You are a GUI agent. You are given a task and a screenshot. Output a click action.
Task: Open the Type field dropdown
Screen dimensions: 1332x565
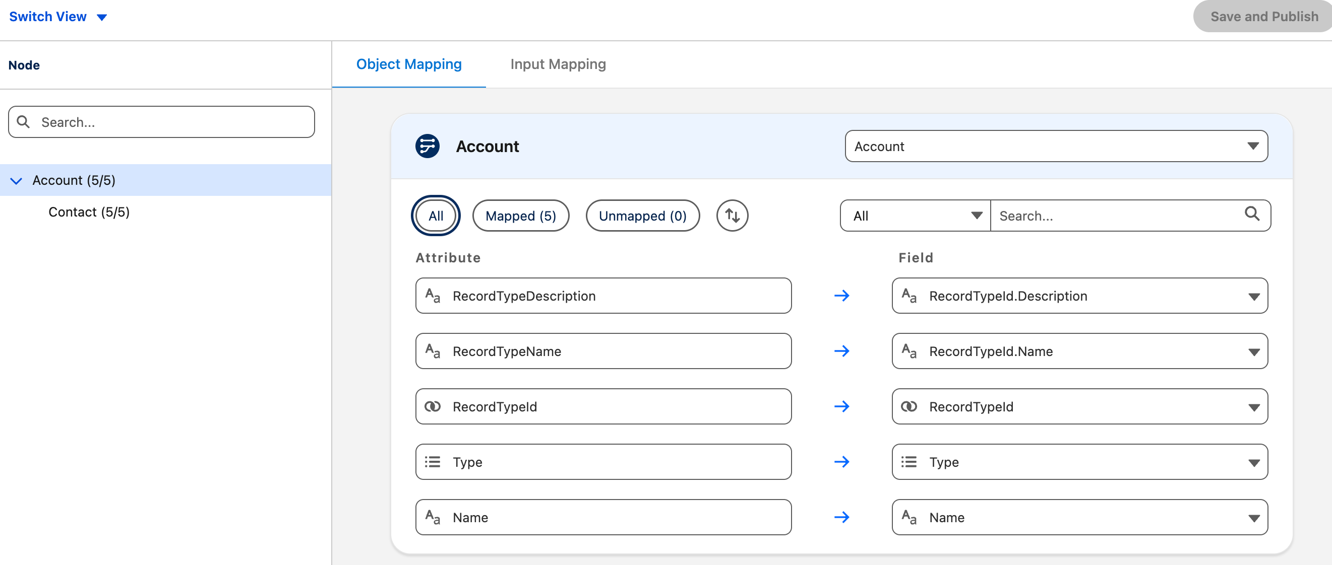tap(1079, 462)
